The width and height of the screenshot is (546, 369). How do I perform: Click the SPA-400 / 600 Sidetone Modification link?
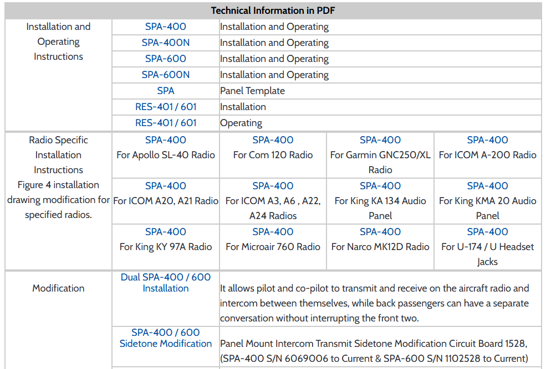coord(165,338)
